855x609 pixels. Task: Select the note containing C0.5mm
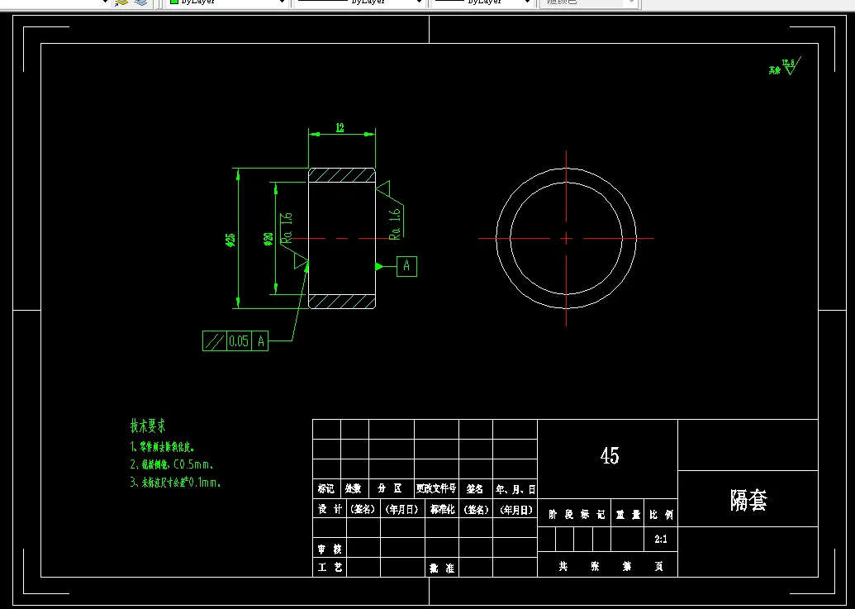click(x=172, y=464)
